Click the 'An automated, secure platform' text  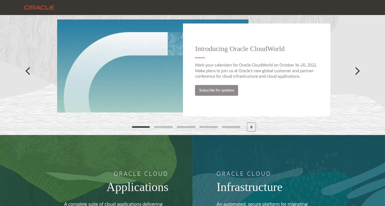pos(262,204)
